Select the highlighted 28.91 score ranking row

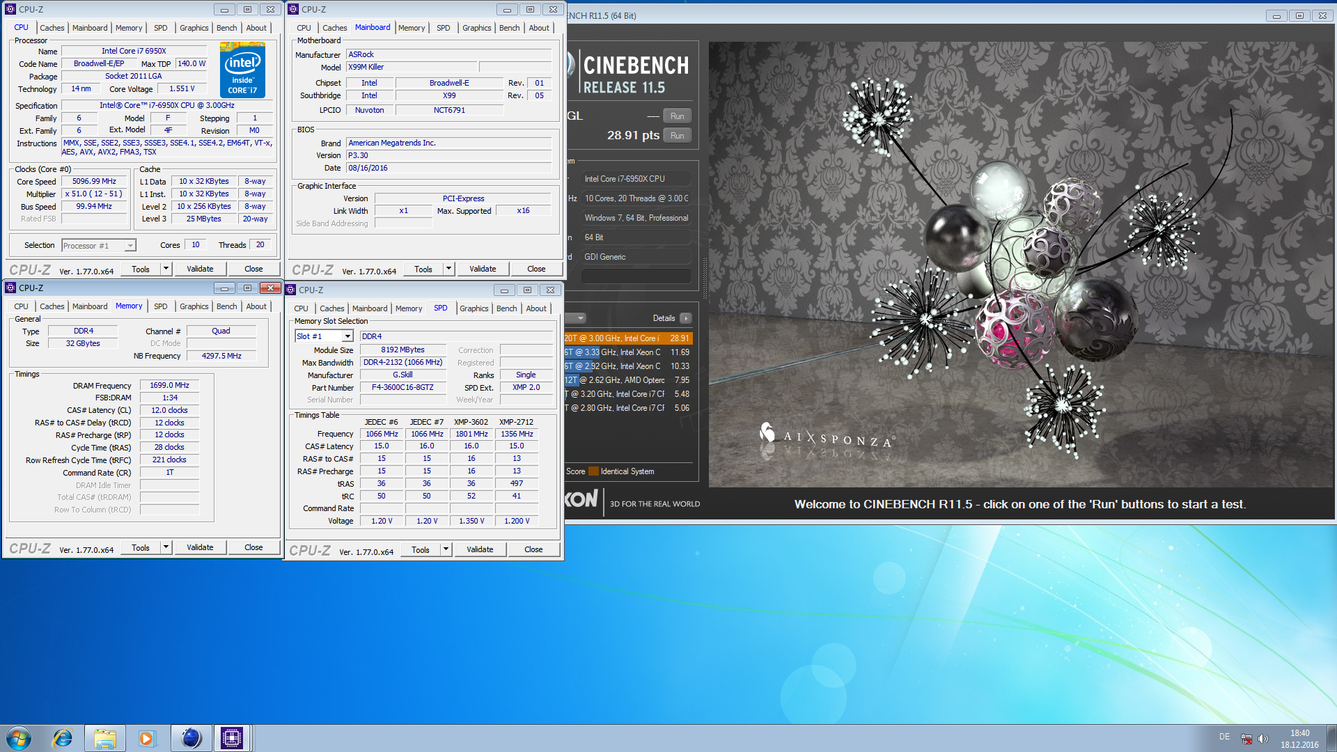pyautogui.click(x=628, y=338)
